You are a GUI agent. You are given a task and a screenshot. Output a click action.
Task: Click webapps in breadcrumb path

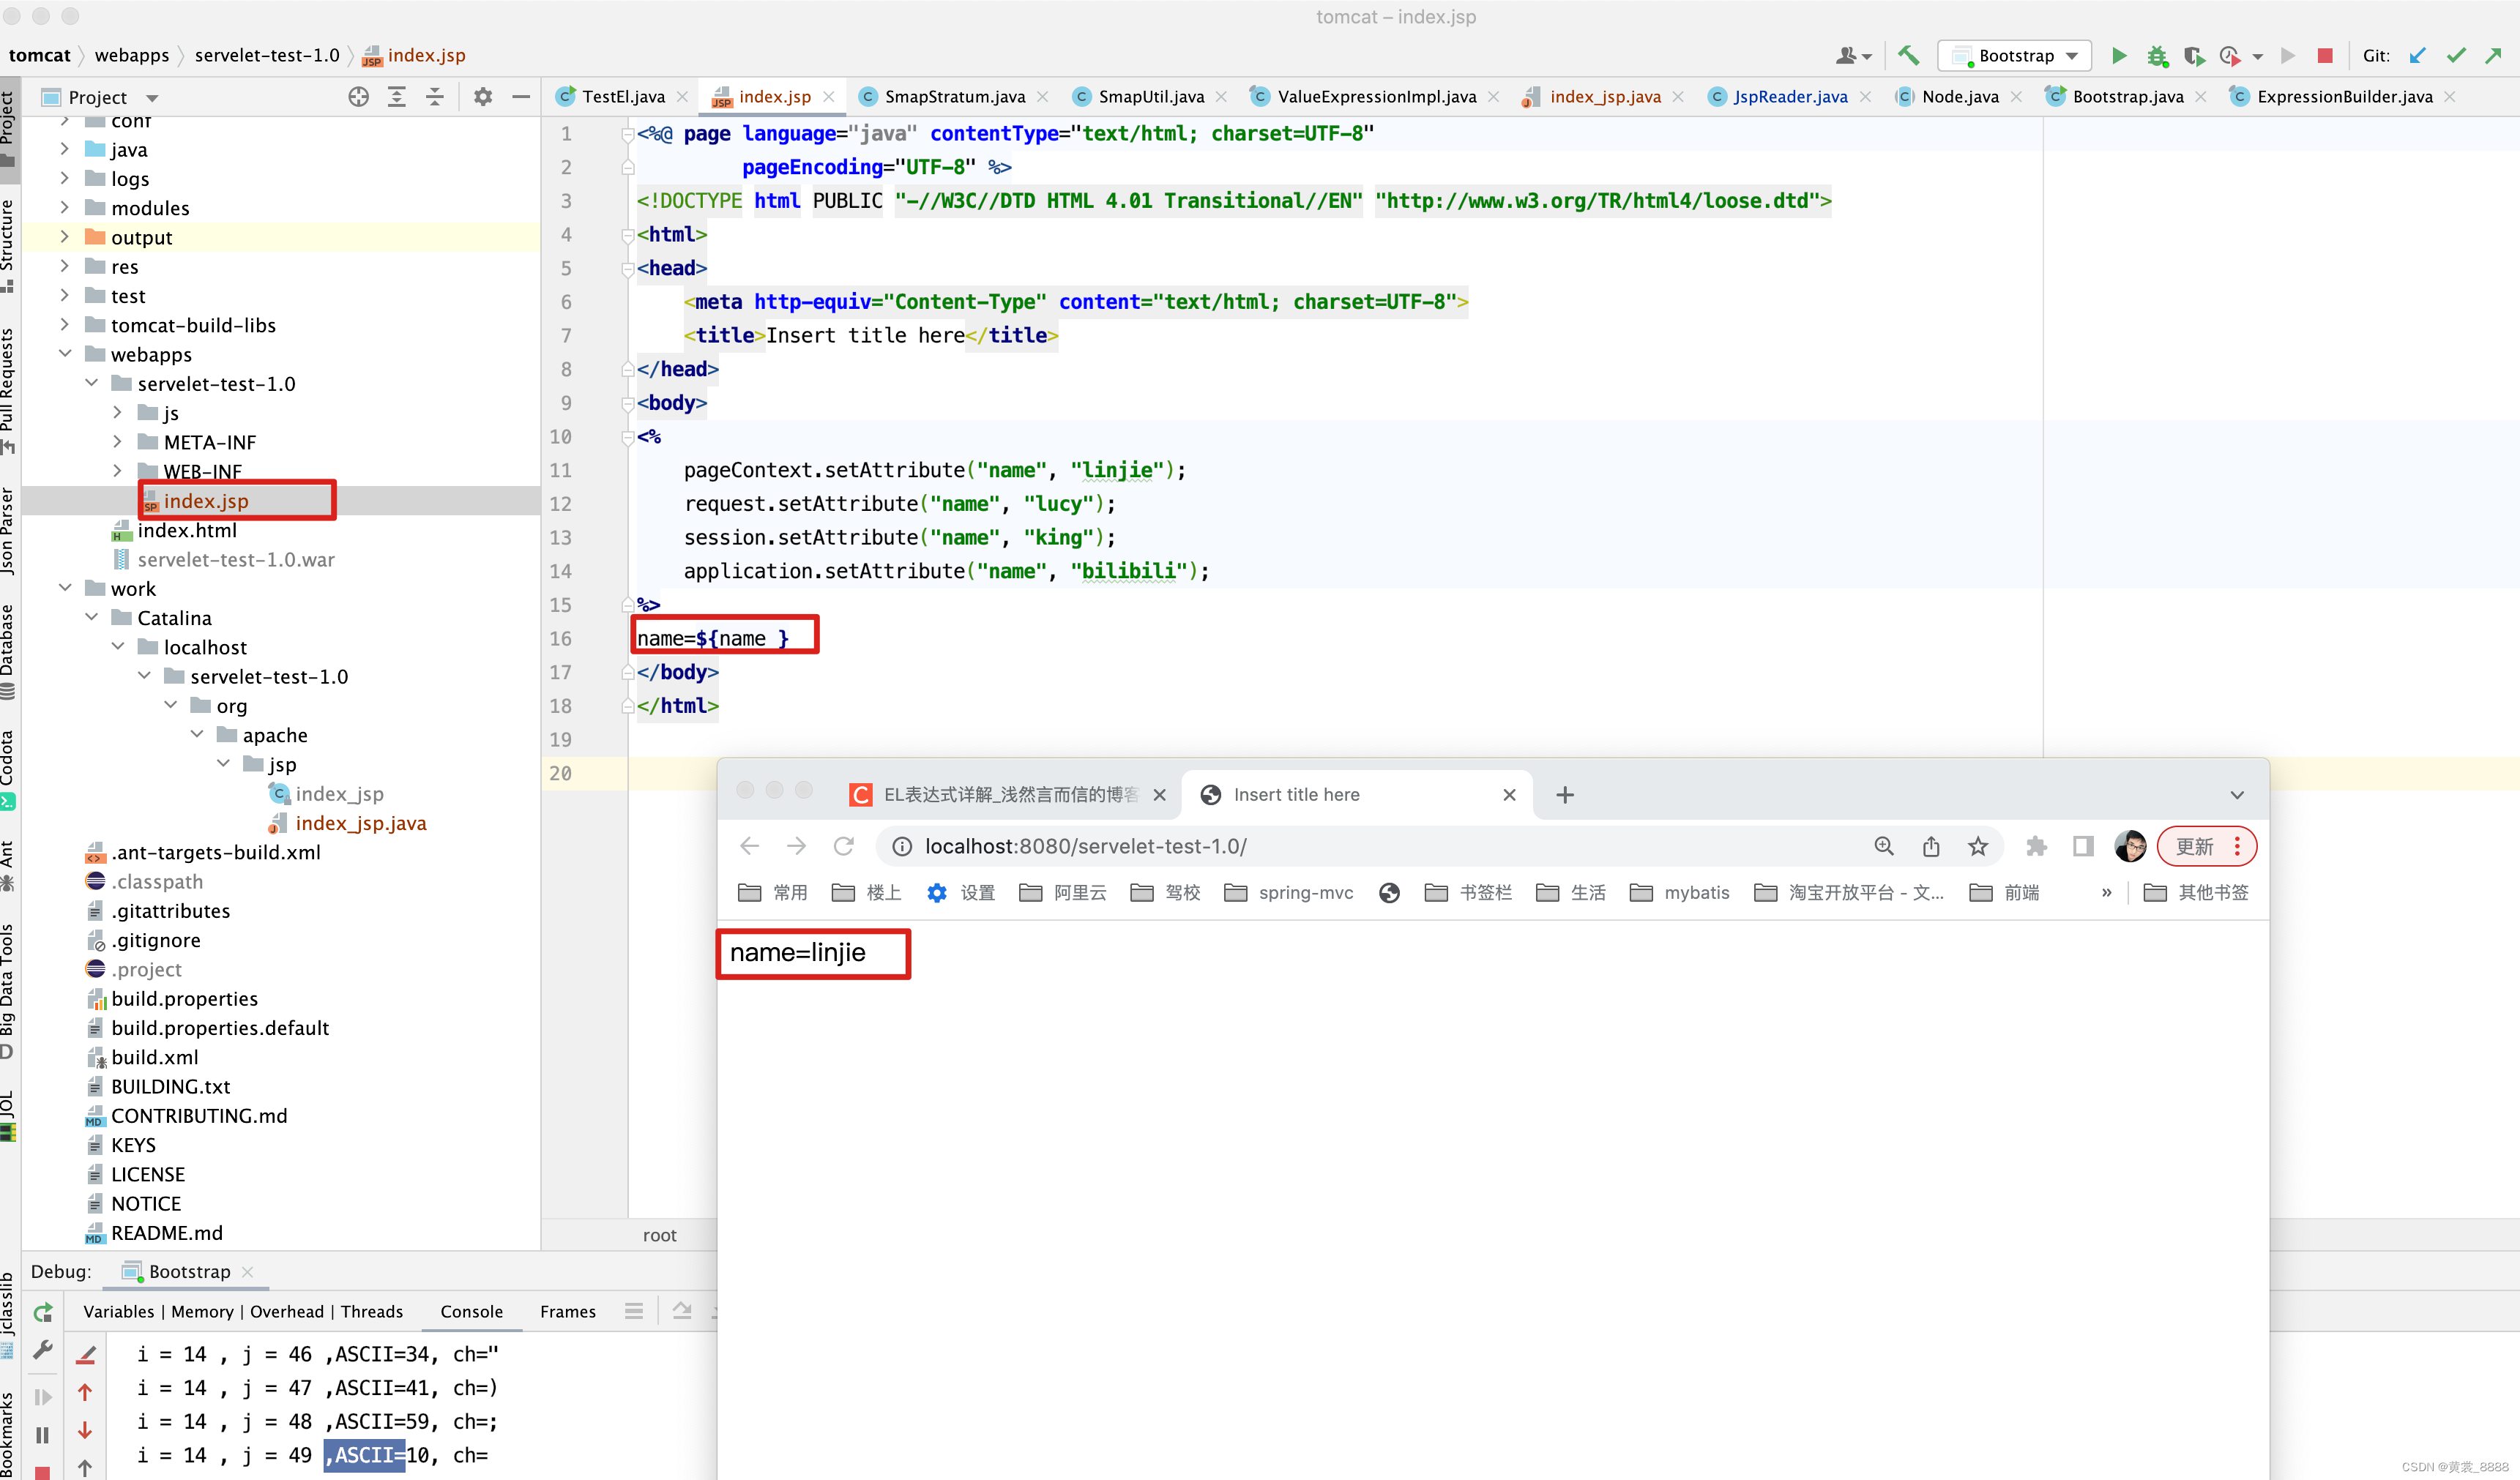(x=131, y=55)
